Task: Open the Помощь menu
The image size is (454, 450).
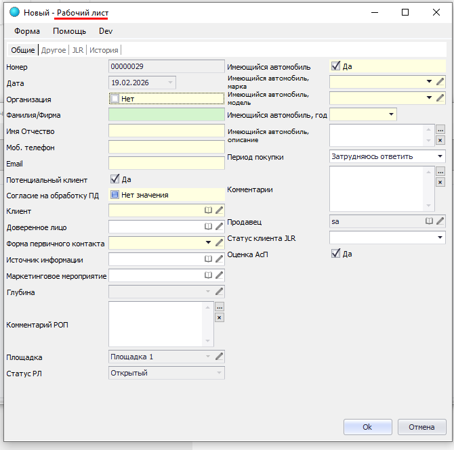Action: point(69,31)
